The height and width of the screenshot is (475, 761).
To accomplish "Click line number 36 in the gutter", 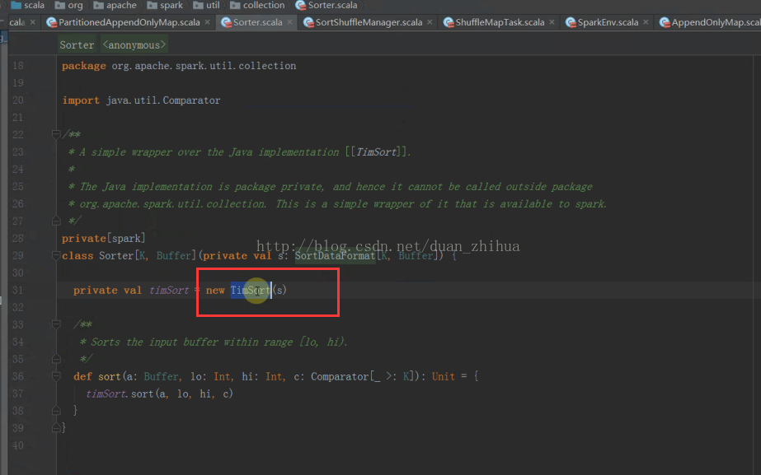I will (17, 376).
